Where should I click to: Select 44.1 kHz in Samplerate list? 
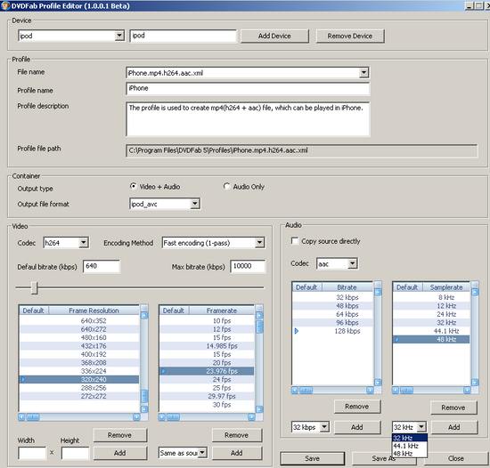click(x=431, y=331)
